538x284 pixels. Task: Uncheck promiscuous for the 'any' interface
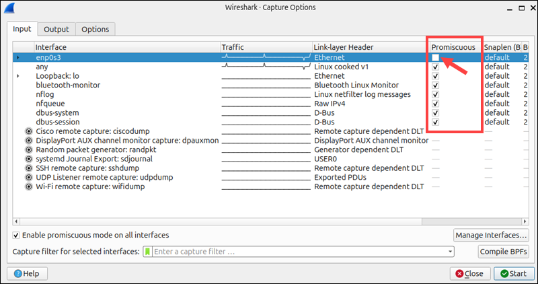(435, 67)
